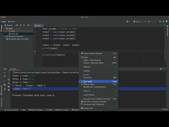Expand the Folding submenu
Image resolution: width=169 pixels, height=127 pixels.
[99, 71]
